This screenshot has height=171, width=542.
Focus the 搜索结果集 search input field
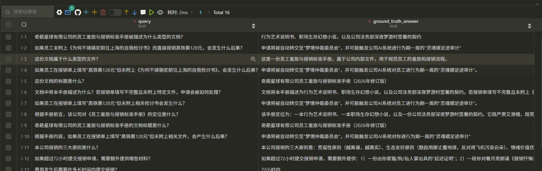[28, 12]
